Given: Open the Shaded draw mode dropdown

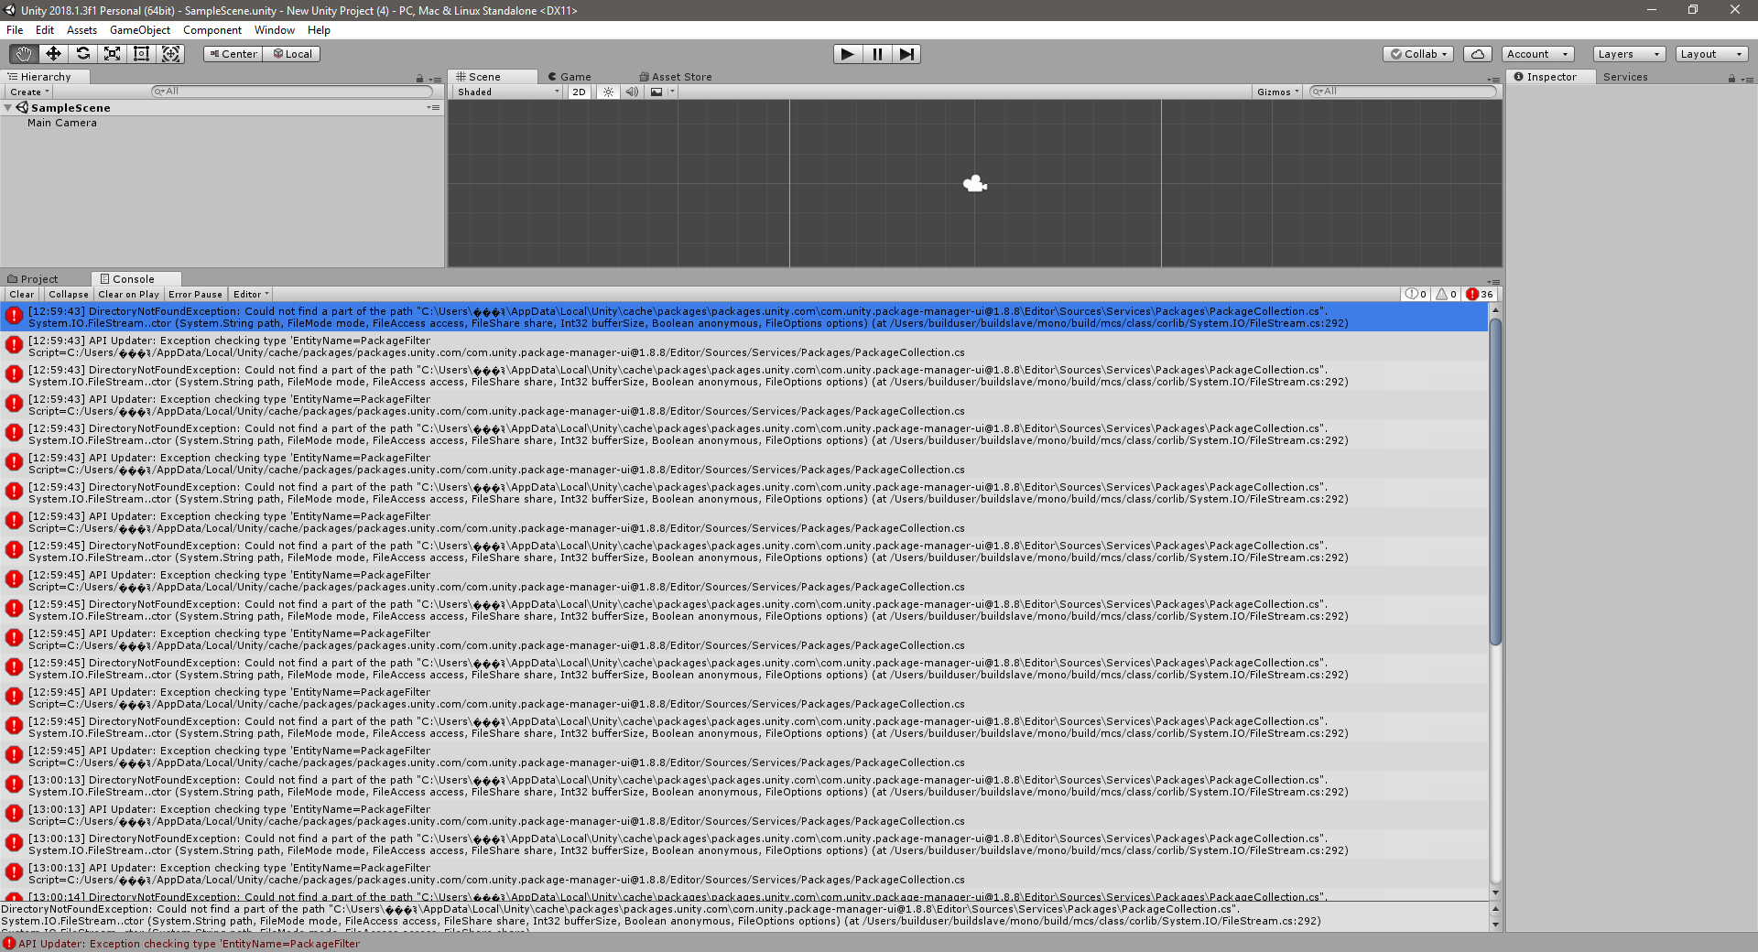Looking at the screenshot, I should pyautogui.click(x=508, y=92).
